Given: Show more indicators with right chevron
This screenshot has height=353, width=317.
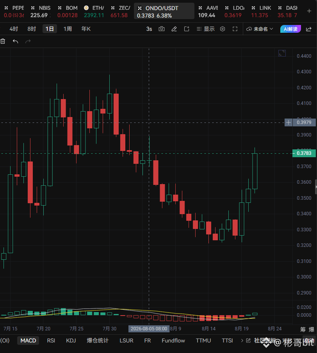Looking at the screenshot, I should pos(242,341).
